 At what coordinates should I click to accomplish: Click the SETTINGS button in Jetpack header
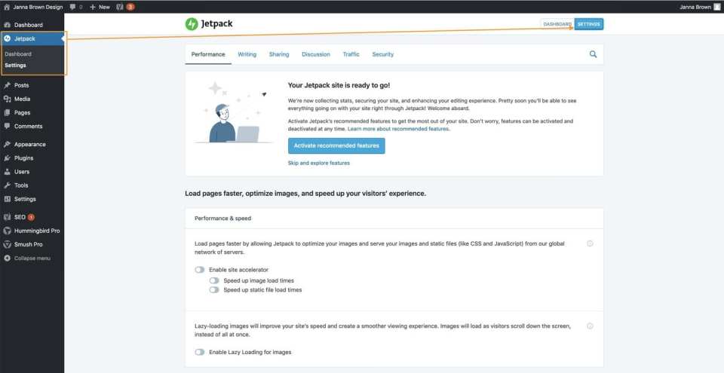point(589,24)
